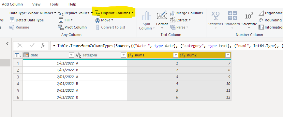Click the Trigonometry triangle icon
283x117 pixels.
(x=261, y=13)
